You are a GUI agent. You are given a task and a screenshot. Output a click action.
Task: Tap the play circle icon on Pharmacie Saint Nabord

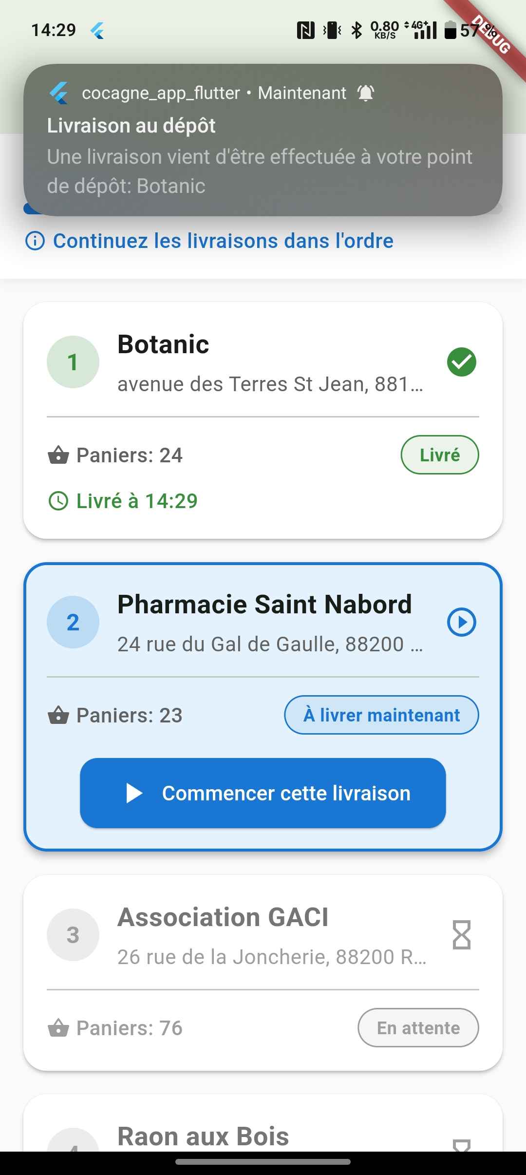tap(461, 622)
